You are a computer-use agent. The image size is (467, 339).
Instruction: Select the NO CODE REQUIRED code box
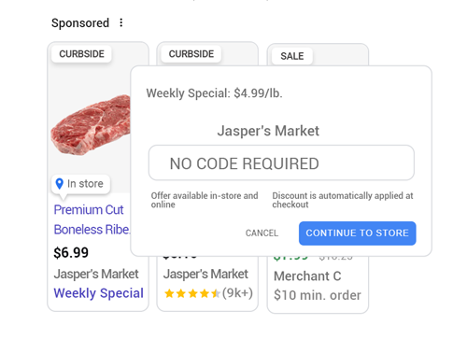[x=281, y=162]
